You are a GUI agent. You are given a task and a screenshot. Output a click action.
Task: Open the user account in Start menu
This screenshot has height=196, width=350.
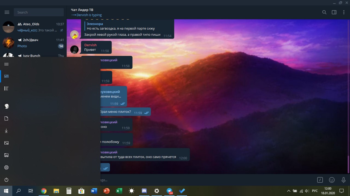point(7,106)
